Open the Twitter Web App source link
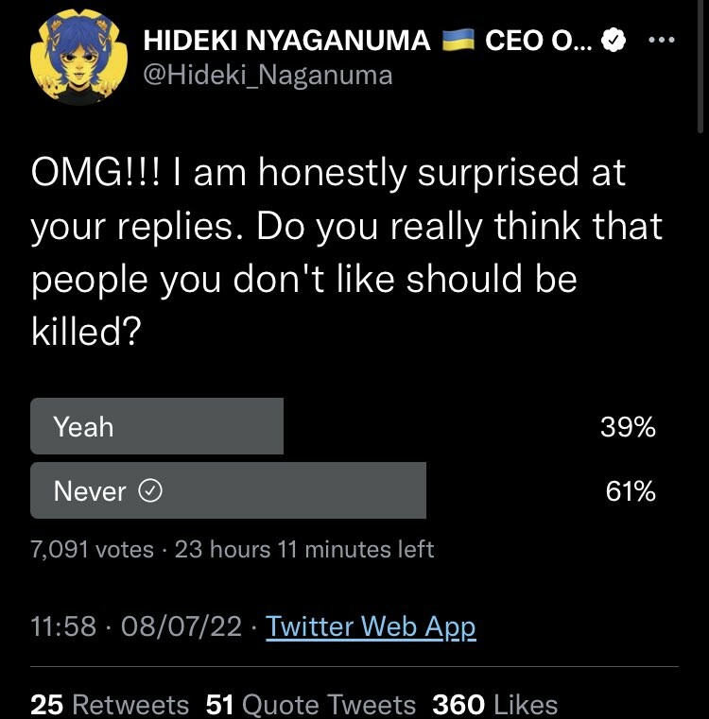Screen dimensions: 709x719 pos(371,626)
